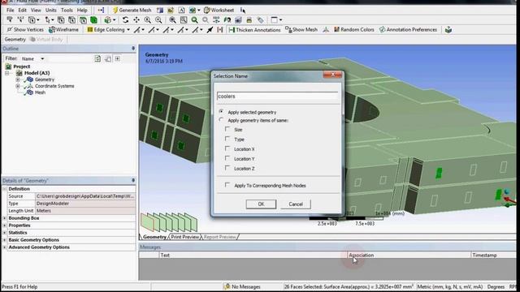Open Annotation Preferences
This screenshot has height=292, width=520.
tap(408, 30)
